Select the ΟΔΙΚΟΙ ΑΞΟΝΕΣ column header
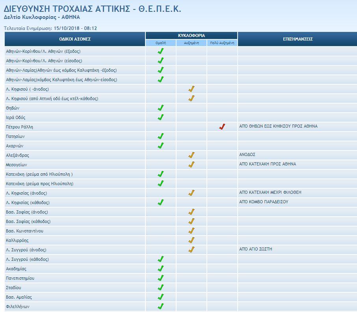 pos(75,39)
